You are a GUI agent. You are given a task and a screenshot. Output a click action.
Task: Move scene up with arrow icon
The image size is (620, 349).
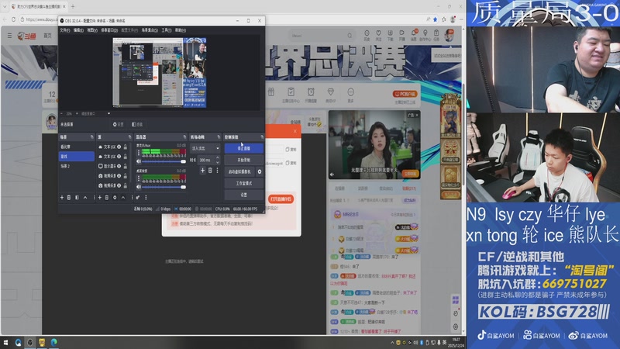pyautogui.click(x=85, y=198)
